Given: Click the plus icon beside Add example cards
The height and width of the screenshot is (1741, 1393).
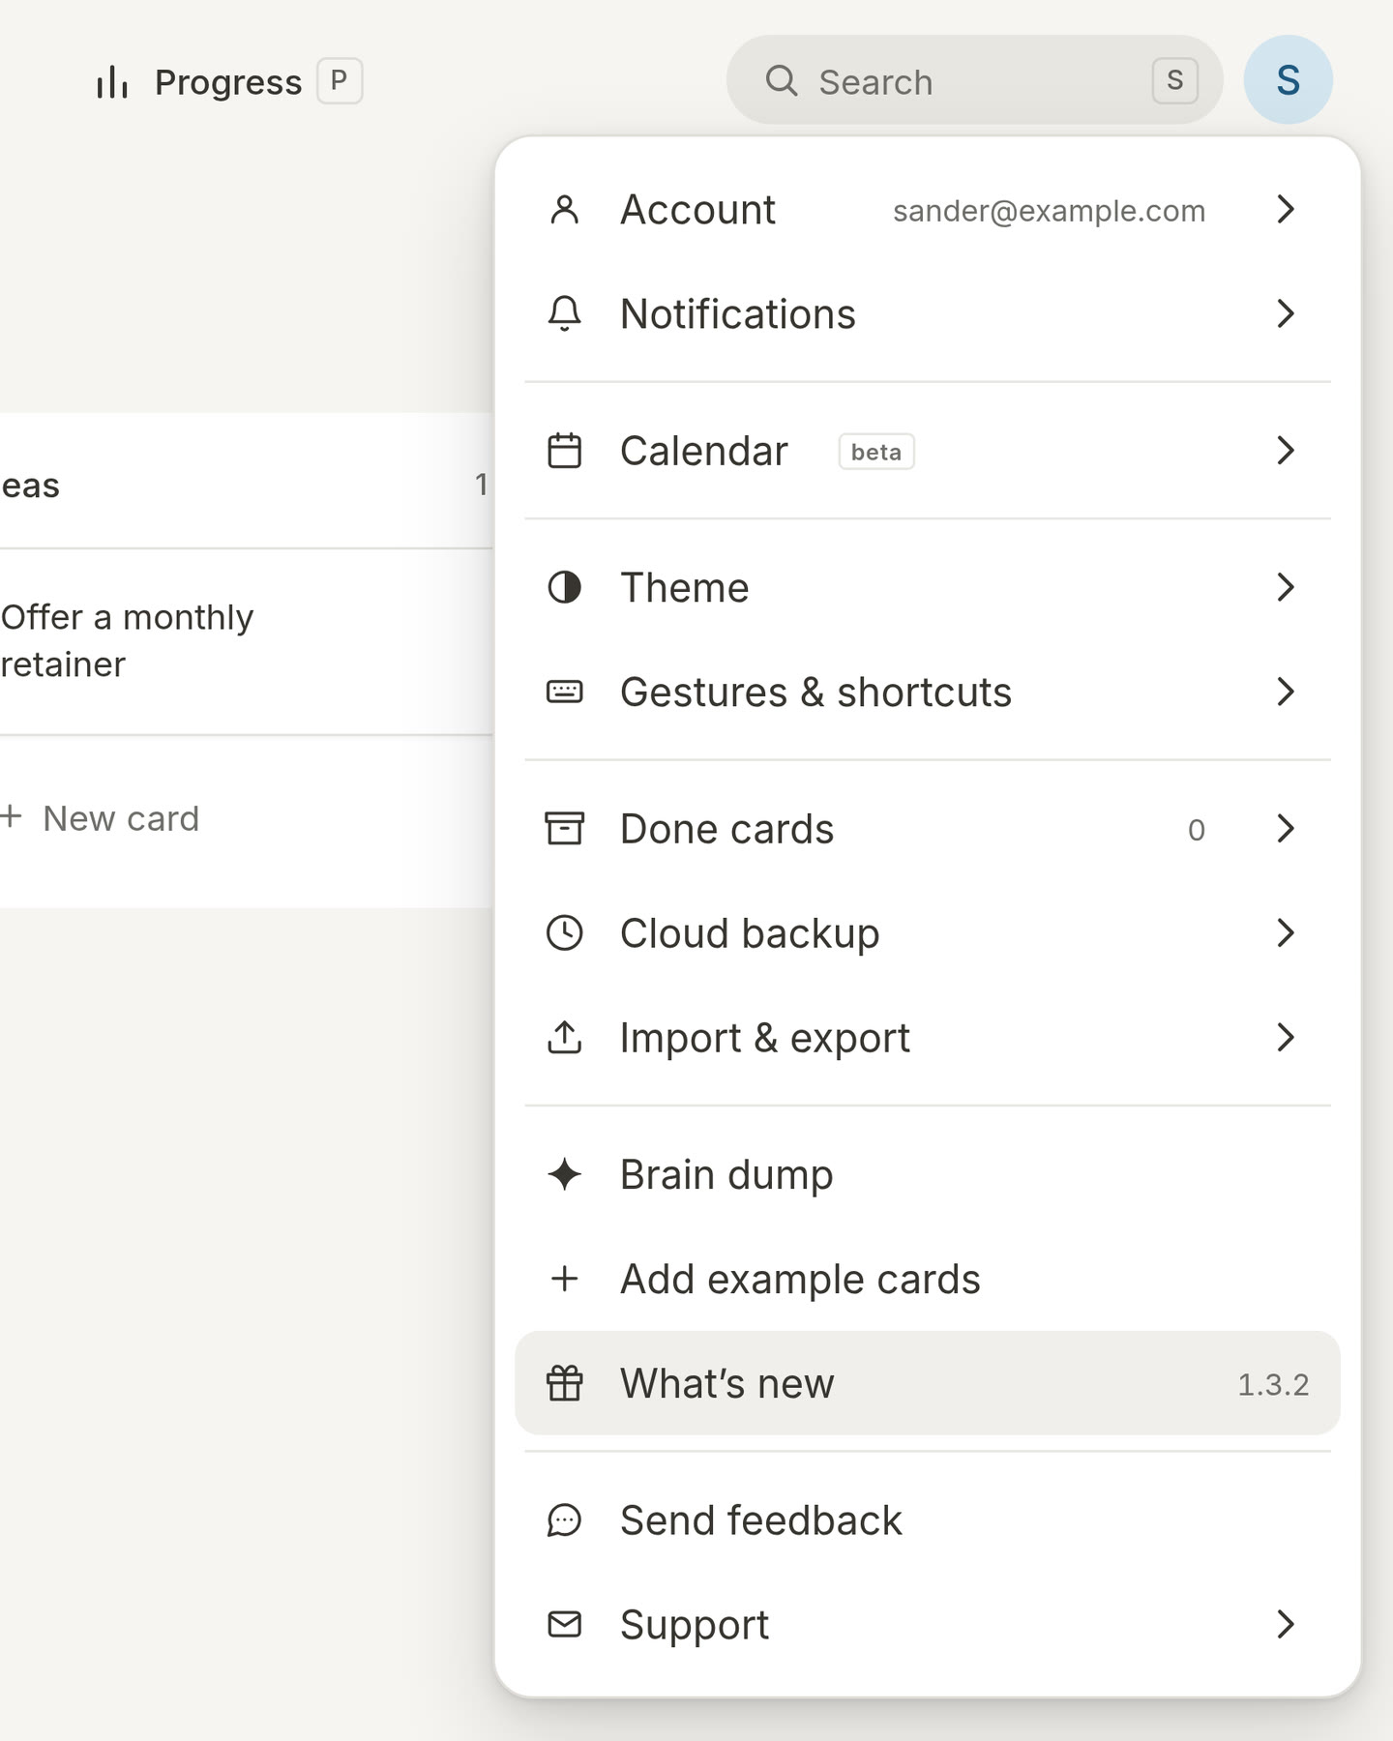Looking at the screenshot, I should [x=564, y=1279].
